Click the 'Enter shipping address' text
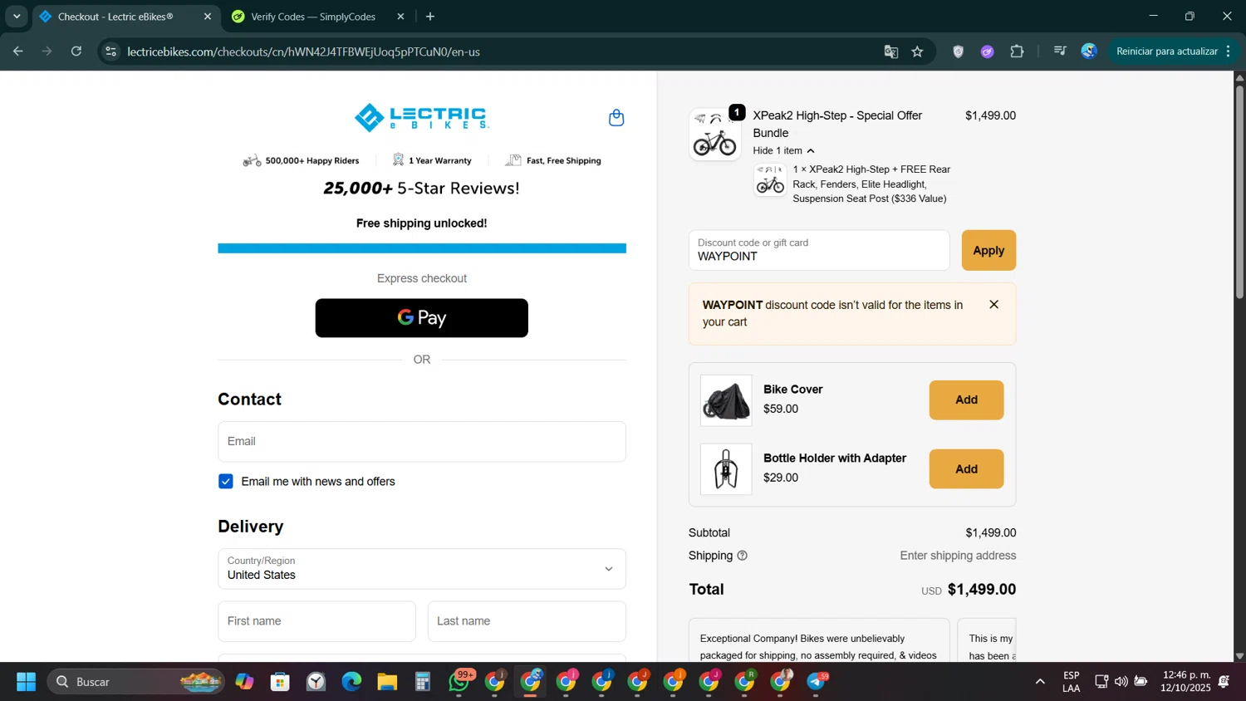Screen dimensions: 1246x701 click(958, 556)
